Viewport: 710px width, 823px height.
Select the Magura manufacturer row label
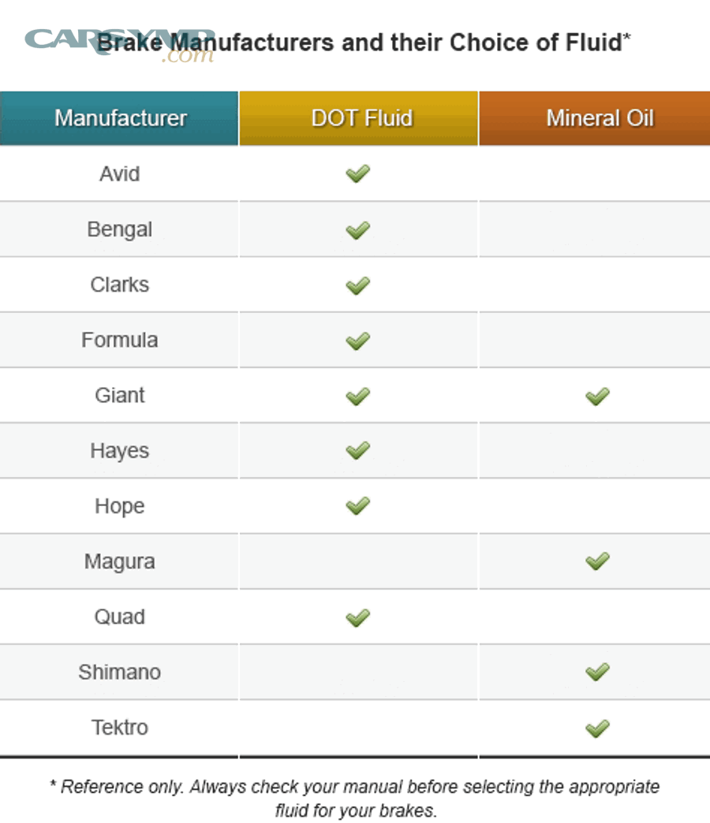pos(120,562)
